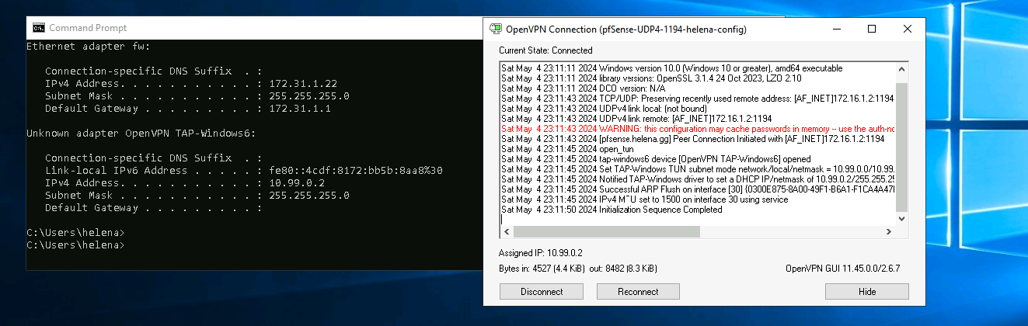1028x326 pixels.
Task: Hide the OpenVPN status window
Action: 866,292
